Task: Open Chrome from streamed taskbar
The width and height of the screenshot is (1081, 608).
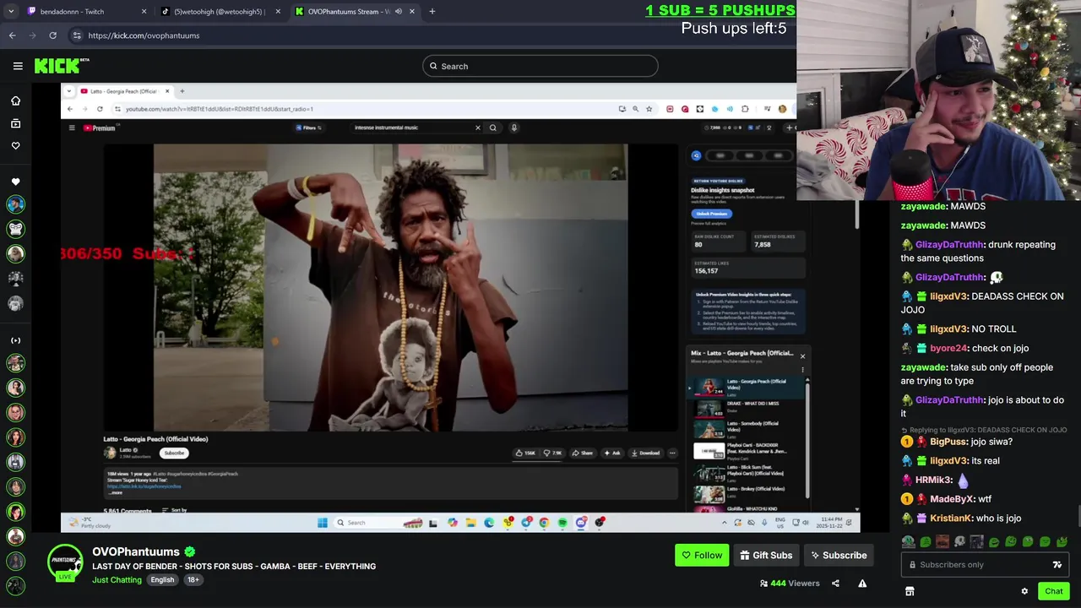Action: click(544, 523)
